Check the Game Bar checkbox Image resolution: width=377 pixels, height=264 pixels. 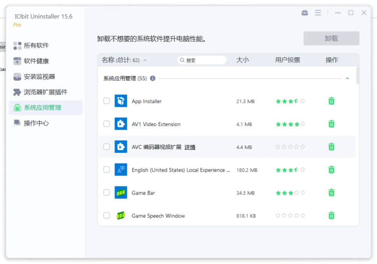pyautogui.click(x=106, y=193)
